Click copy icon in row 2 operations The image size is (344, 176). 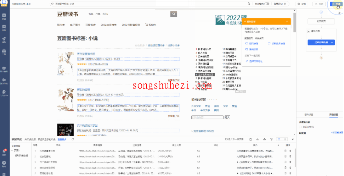point(286,156)
